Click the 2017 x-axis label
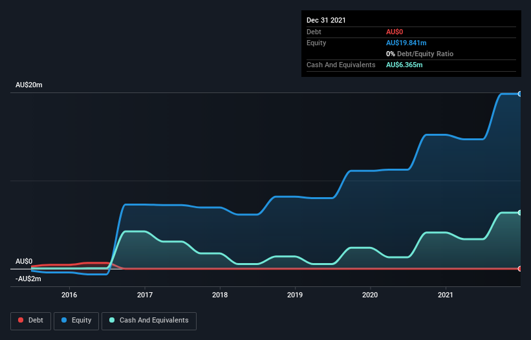Image resolution: width=531 pixels, height=340 pixels. 145,295
